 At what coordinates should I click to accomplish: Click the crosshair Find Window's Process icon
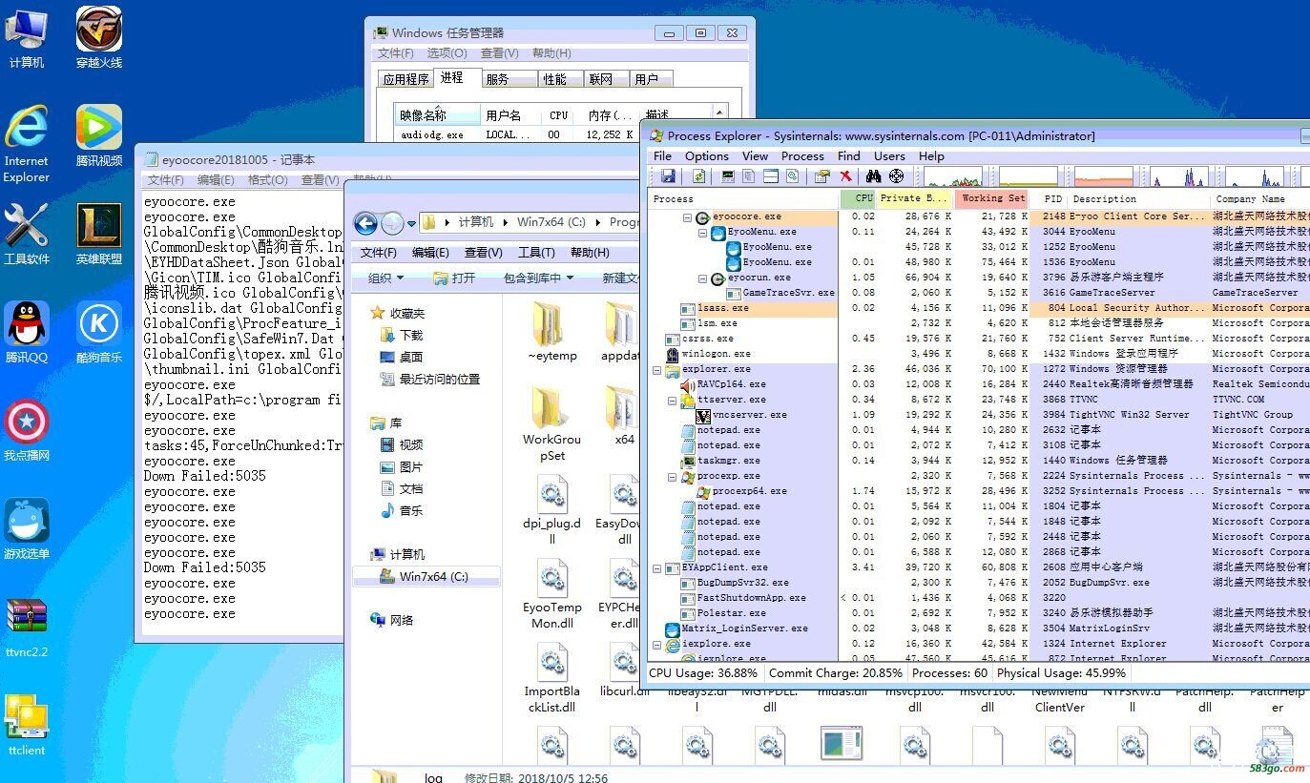896,176
